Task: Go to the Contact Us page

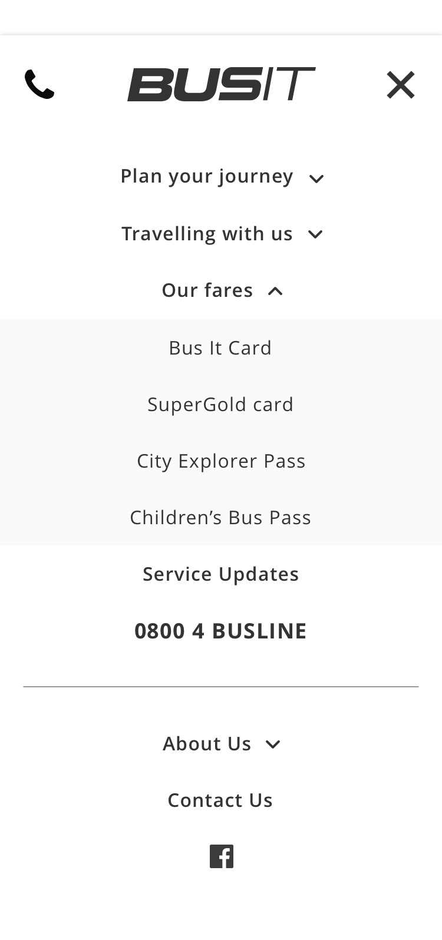Action: click(220, 800)
